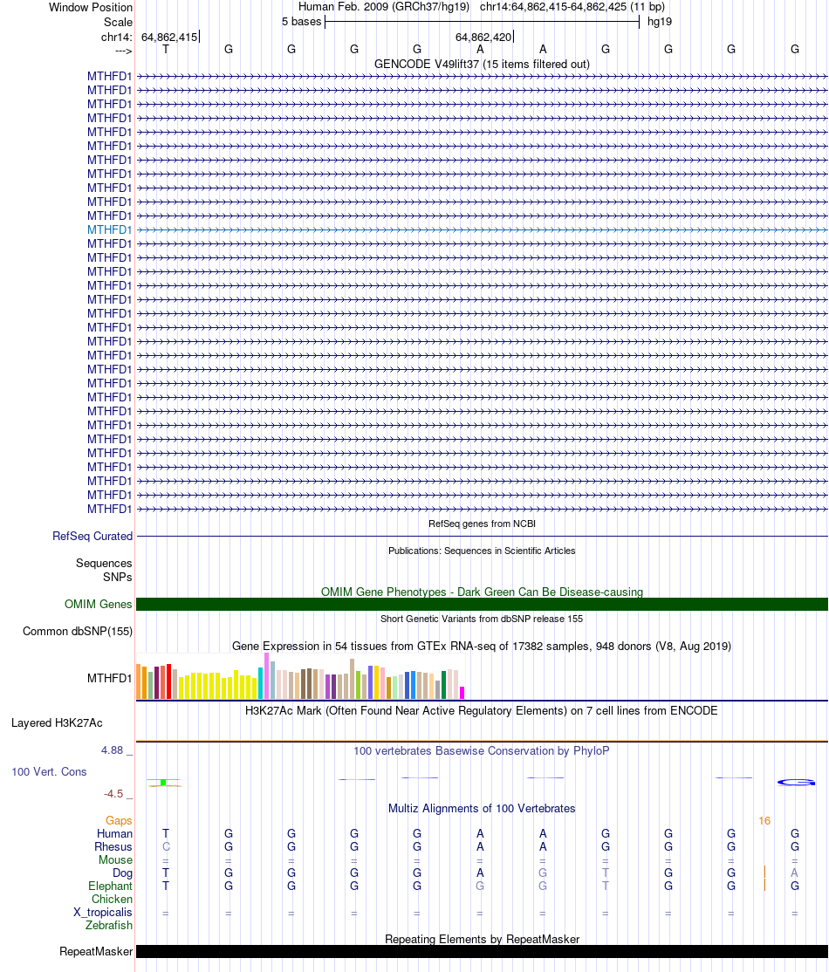Click the 4.88 PhyloP upper scale value
Viewport: 829px width, 972px height.
pyautogui.click(x=113, y=750)
